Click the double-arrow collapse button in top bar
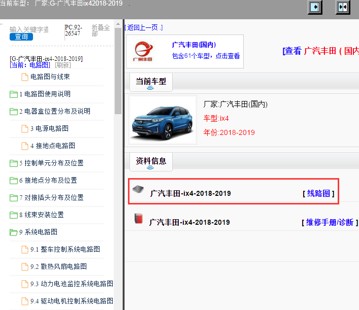Screen dimensions: 359x310 click(343, 7)
